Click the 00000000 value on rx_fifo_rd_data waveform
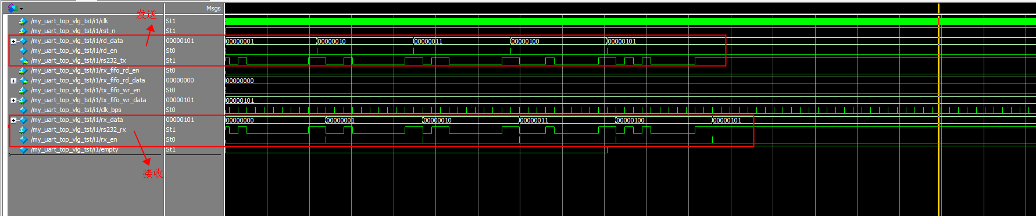 (x=240, y=81)
